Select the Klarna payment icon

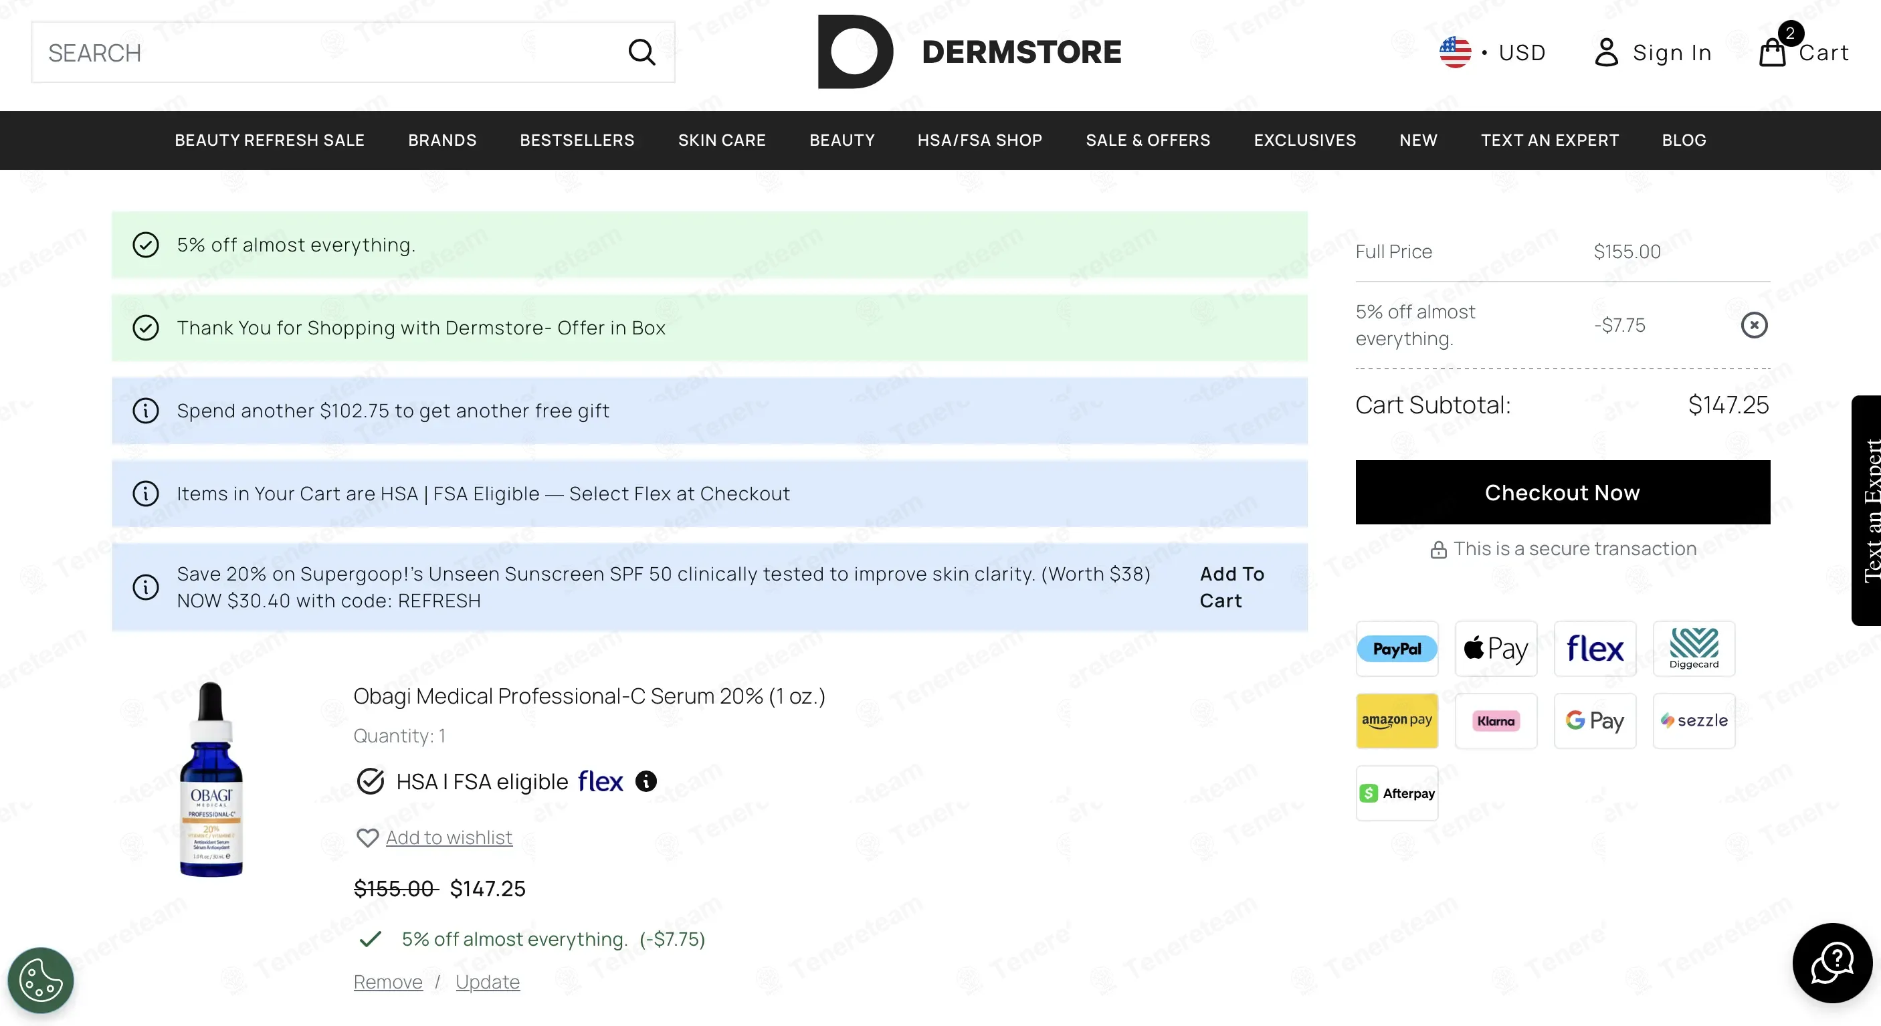point(1496,721)
